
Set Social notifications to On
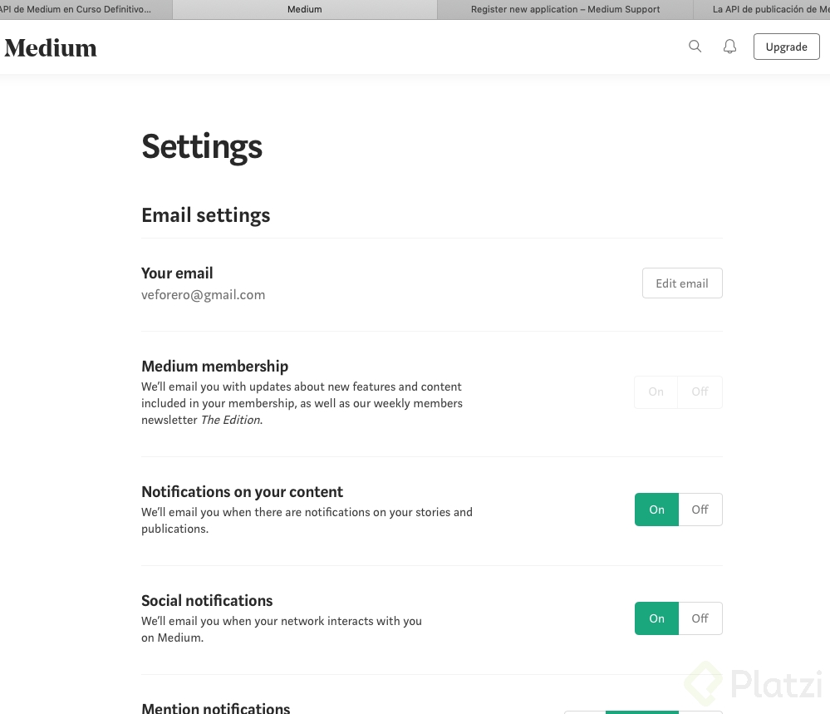pos(657,618)
